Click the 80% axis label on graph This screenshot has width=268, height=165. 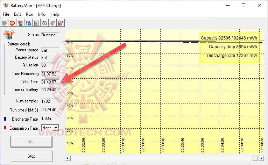pyautogui.click(x=70, y=55)
